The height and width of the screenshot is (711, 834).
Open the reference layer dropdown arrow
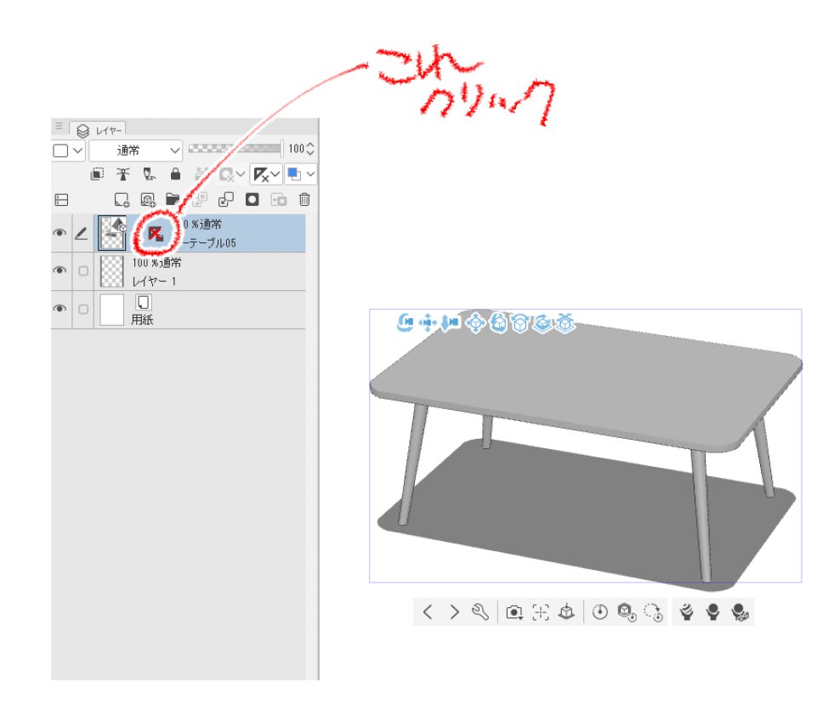pyautogui.click(x=277, y=175)
